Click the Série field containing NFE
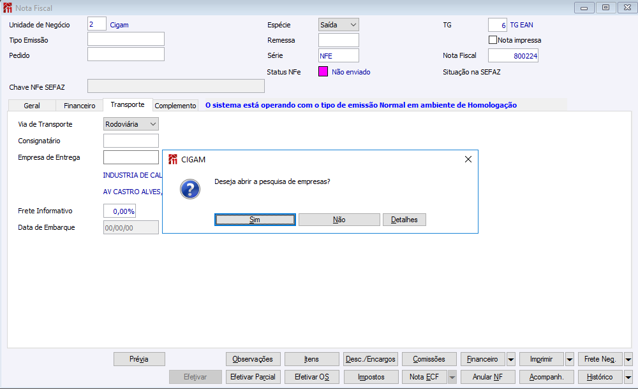This screenshot has height=389, width=638. pos(339,55)
